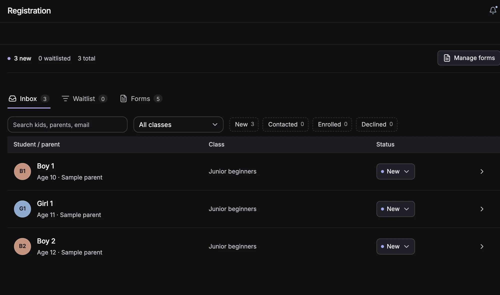
Task: Filter the list by the New status chip
Action: click(x=244, y=124)
